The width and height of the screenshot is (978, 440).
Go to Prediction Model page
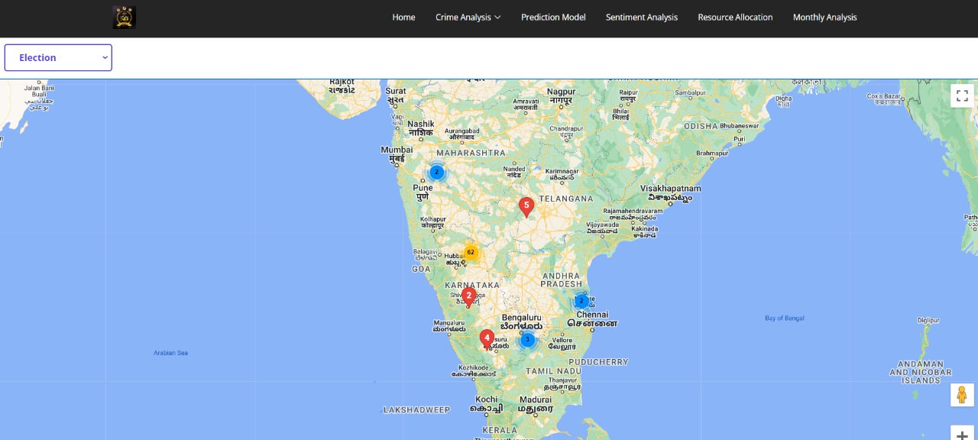(553, 17)
